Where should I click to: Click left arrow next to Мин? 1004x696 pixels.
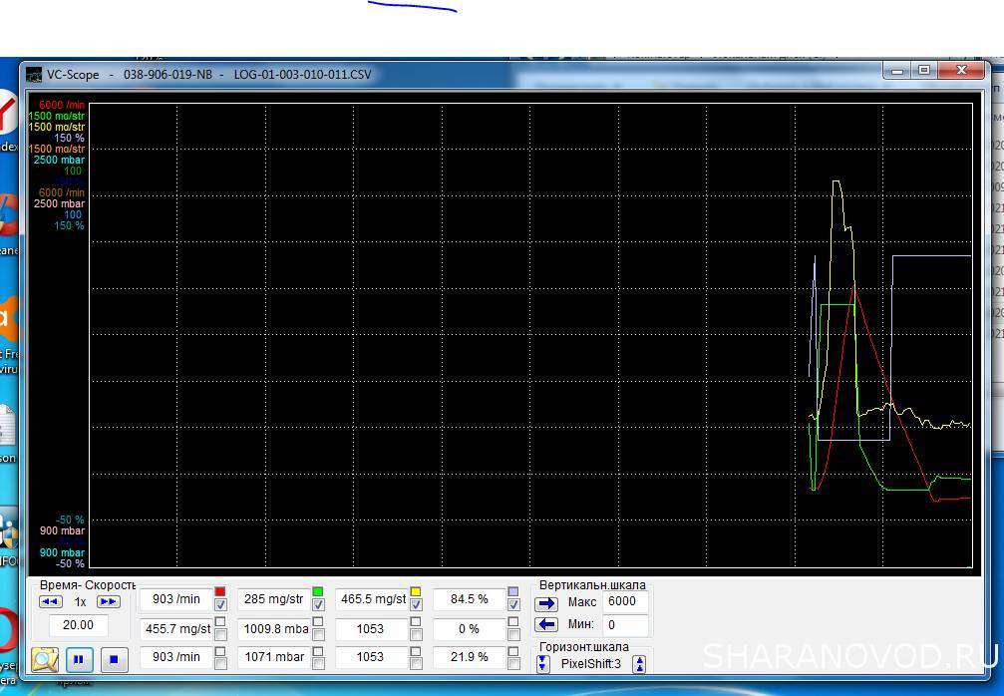tap(546, 624)
